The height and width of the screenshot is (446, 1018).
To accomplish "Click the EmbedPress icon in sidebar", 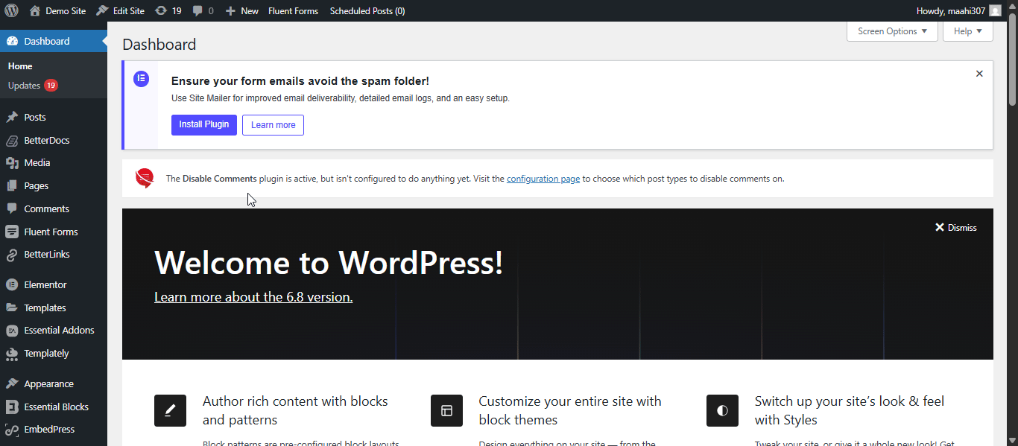I will [12, 429].
